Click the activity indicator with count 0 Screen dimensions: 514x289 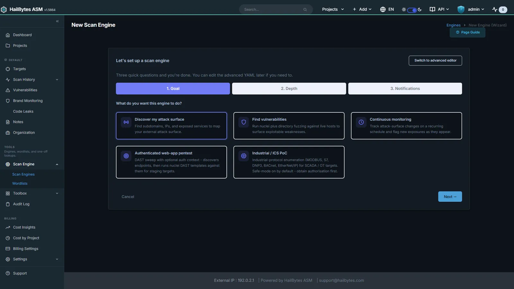(500, 10)
